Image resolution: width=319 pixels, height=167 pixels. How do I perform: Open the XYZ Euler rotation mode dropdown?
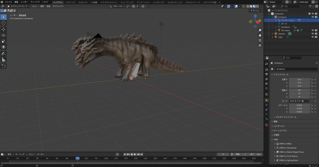point(299,101)
